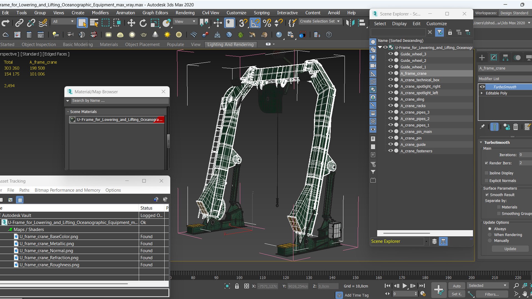Activate the Select Object arrow tool
Viewport: 532px width, 299px height.
coord(82,23)
